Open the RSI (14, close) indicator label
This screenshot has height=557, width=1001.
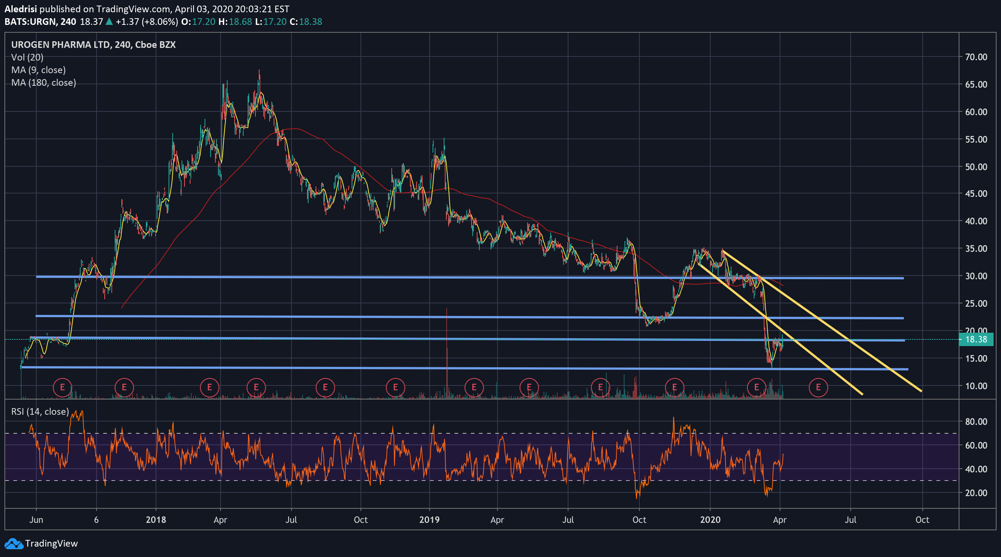[x=40, y=411]
